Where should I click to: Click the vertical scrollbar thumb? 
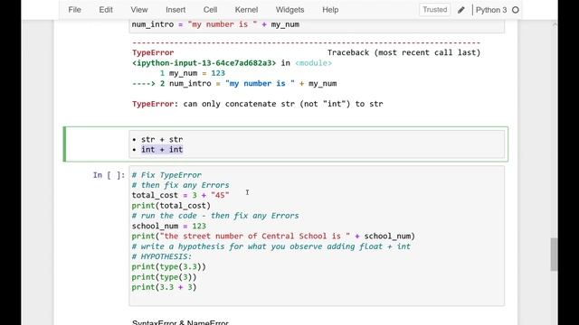(554, 255)
